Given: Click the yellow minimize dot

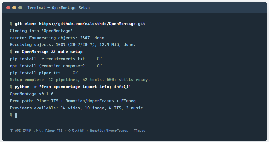Looking at the screenshot, I should (x=14, y=8).
